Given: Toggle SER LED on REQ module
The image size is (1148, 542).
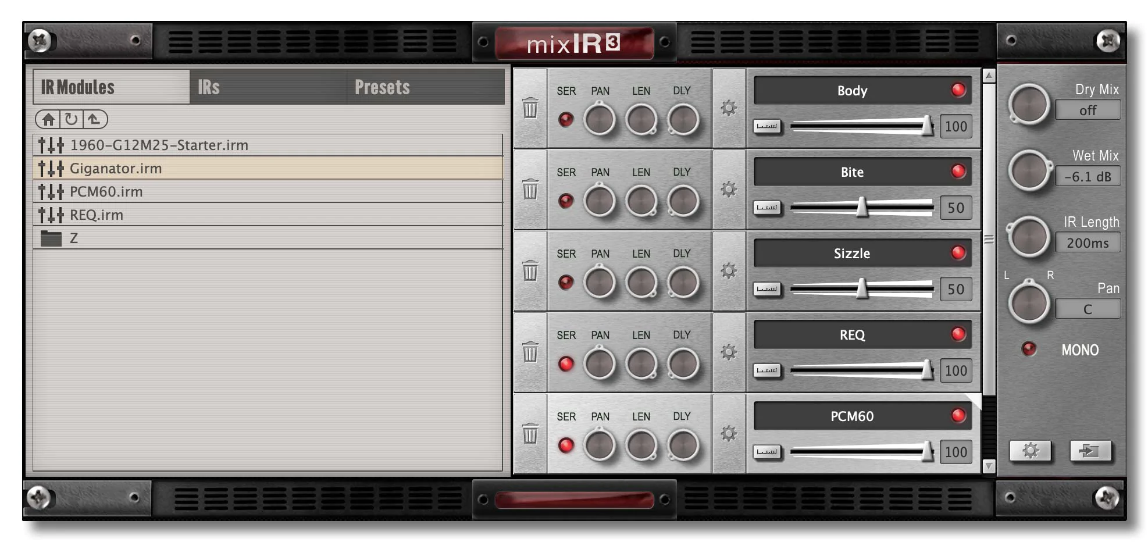Looking at the screenshot, I should click(x=566, y=364).
